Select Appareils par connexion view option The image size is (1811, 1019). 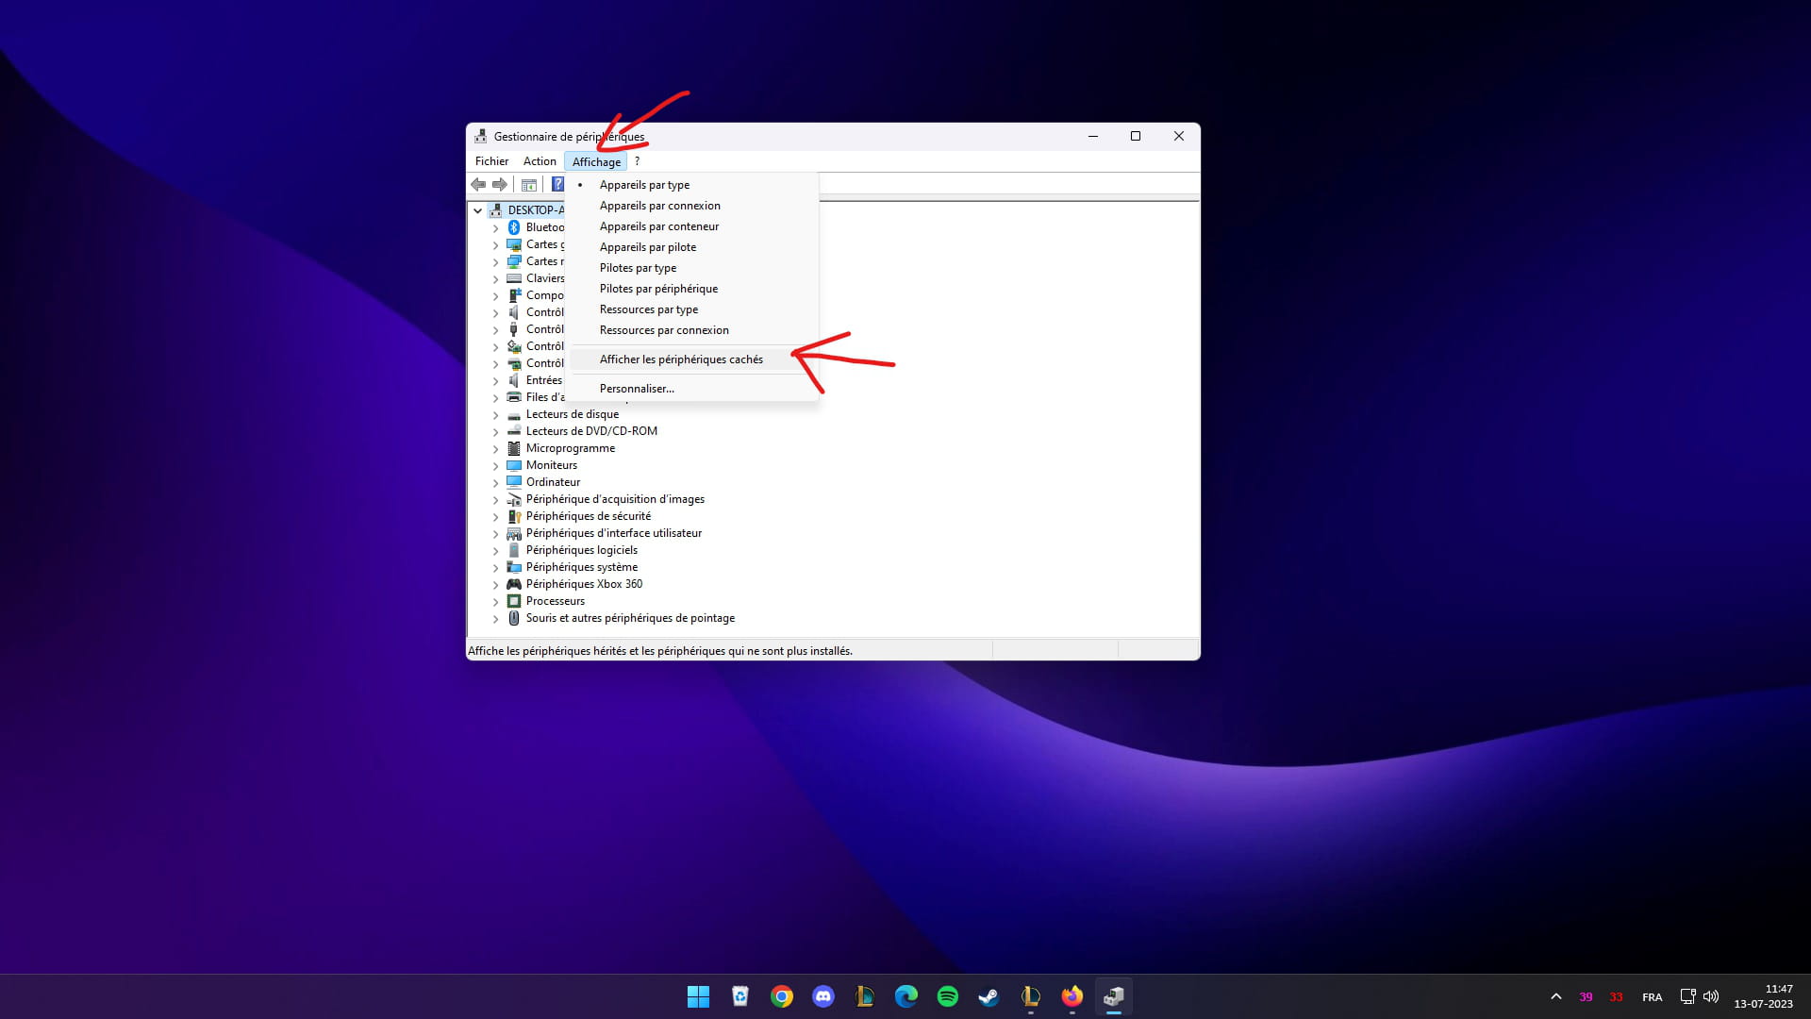pos(659,206)
